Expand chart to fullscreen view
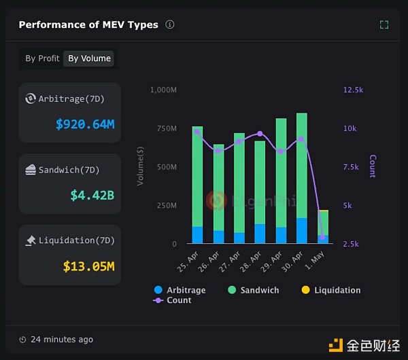Viewport: 408px width, 360px height. [384, 25]
